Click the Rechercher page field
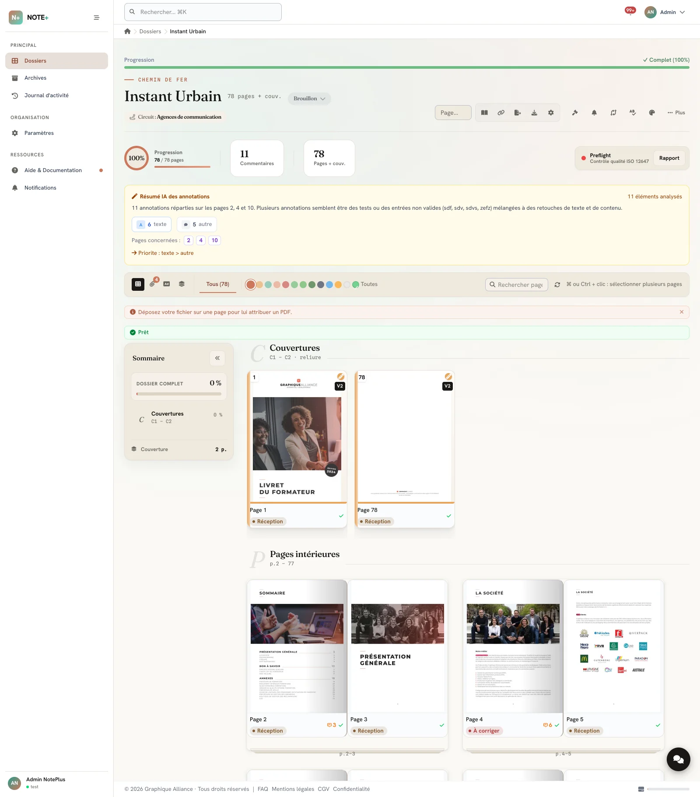Image resolution: width=700 pixels, height=797 pixels. (517, 285)
